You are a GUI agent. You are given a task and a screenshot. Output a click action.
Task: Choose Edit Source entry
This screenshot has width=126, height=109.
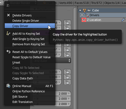pyautogui.click(x=30, y=97)
